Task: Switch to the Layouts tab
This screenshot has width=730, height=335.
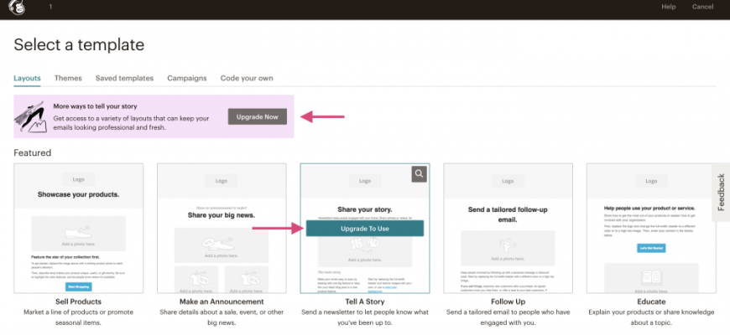Action: (x=27, y=78)
